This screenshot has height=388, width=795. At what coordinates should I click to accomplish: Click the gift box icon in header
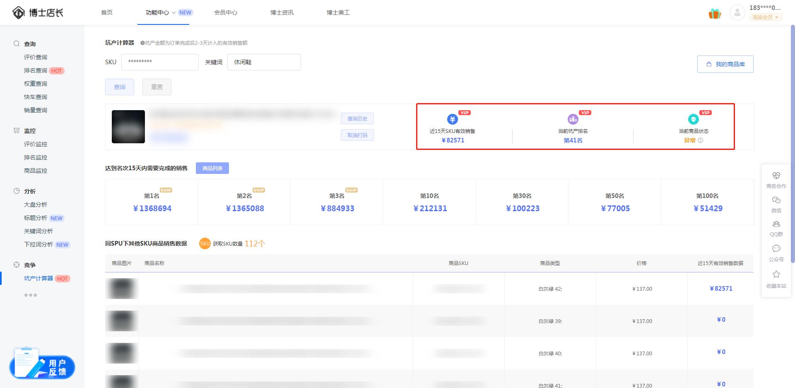pyautogui.click(x=715, y=13)
